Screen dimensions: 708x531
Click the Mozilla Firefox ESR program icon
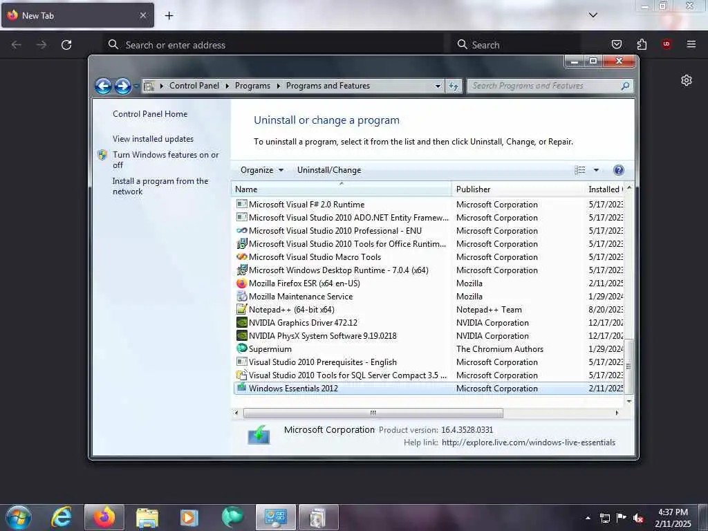tap(241, 283)
